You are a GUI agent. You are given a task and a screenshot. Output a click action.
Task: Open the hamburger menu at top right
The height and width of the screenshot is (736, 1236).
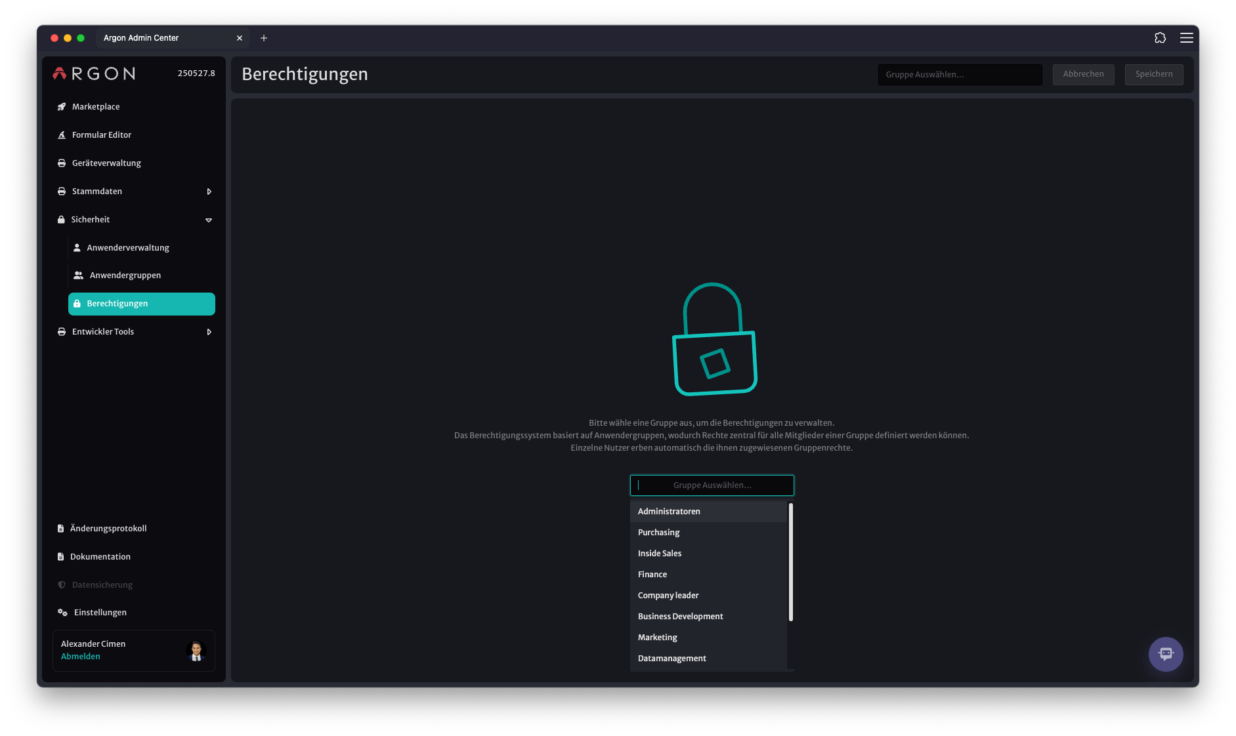pyautogui.click(x=1187, y=38)
